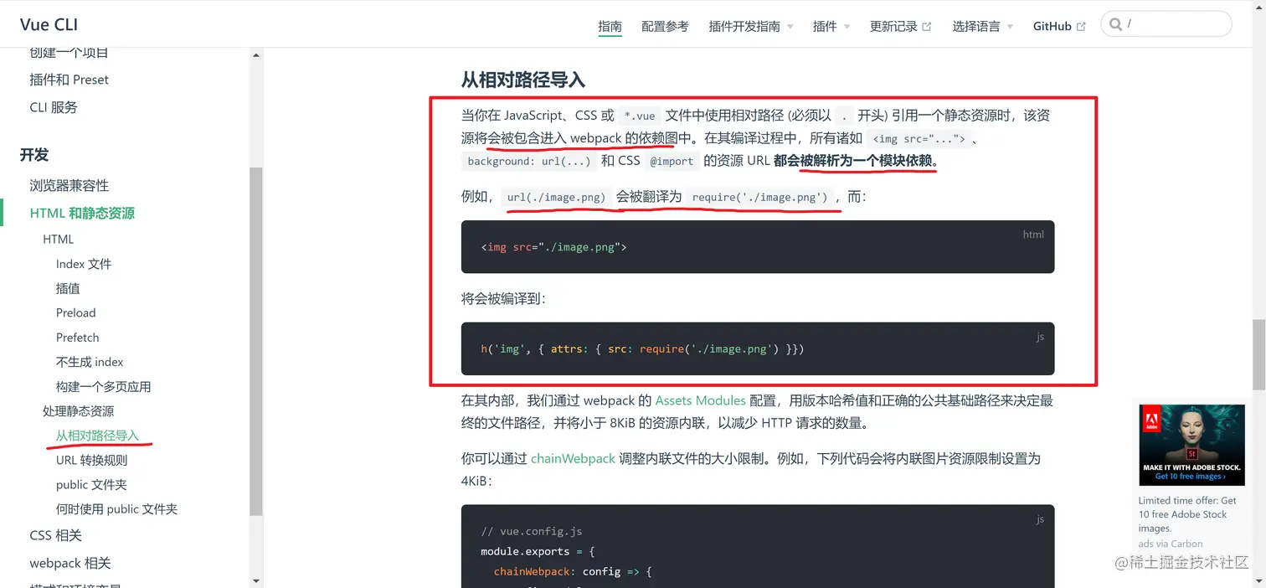Screen dimensions: 1266x588
Task: Open Index 文件 sidebar entry
Action: (x=84, y=264)
